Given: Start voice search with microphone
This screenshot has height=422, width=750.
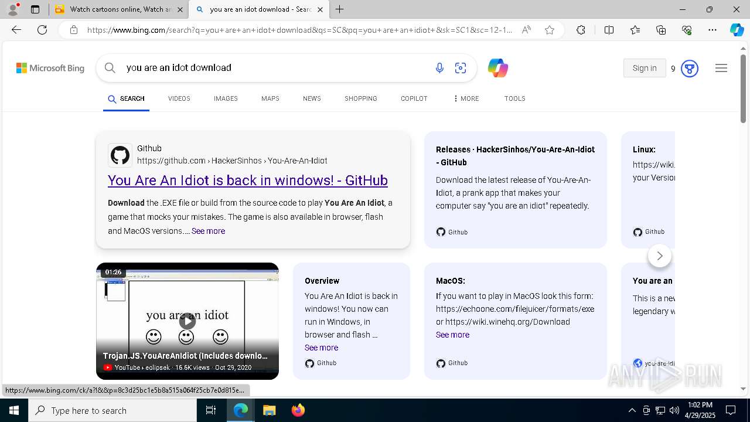Looking at the screenshot, I should click(x=439, y=68).
